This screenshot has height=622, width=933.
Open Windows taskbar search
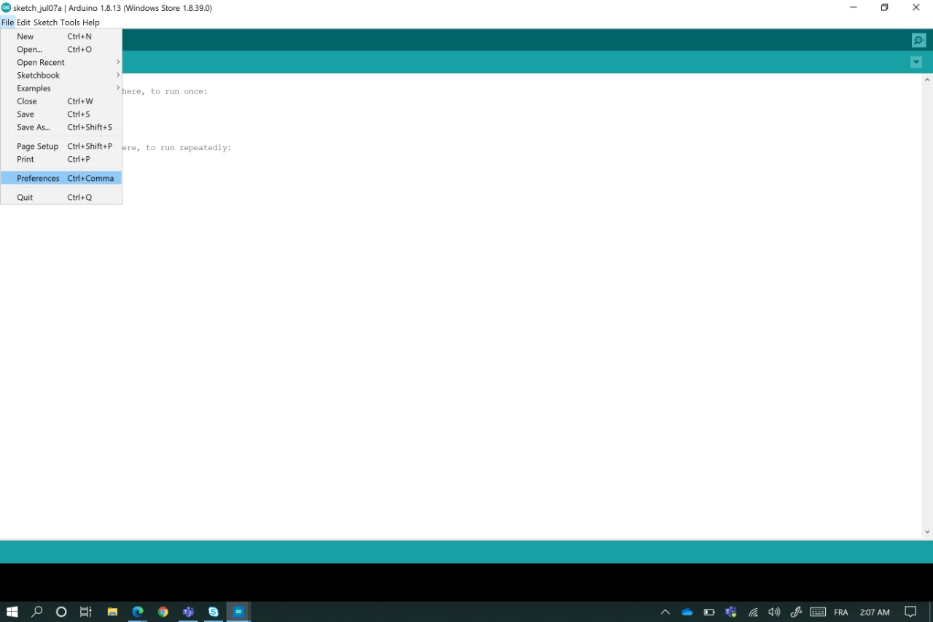pyautogui.click(x=36, y=612)
